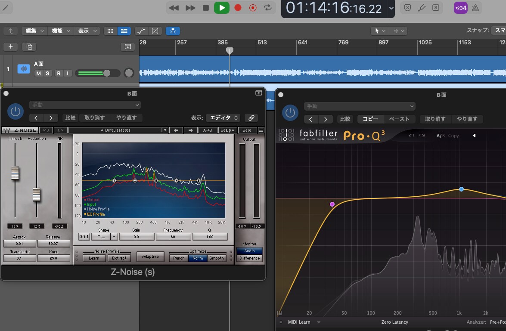Click the Save button in the Waves toolbar

[247, 130]
